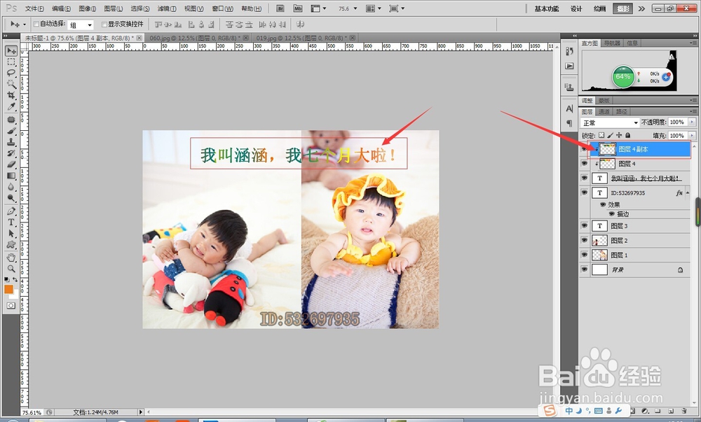Click the orange foreground color swatch
The width and height of the screenshot is (701, 422).
[x=8, y=289]
